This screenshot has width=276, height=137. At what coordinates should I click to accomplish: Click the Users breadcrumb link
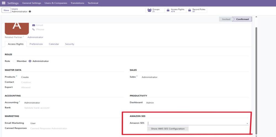(x=15, y=9)
